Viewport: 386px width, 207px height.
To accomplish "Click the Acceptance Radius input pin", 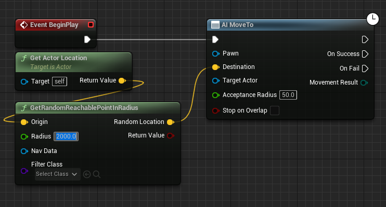I will point(216,95).
